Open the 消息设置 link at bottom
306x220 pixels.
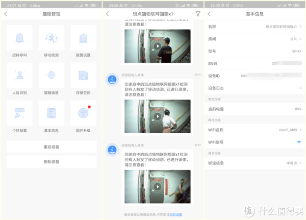point(176,214)
